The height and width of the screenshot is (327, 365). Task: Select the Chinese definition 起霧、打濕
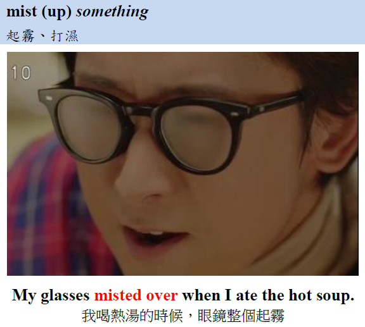(x=42, y=36)
